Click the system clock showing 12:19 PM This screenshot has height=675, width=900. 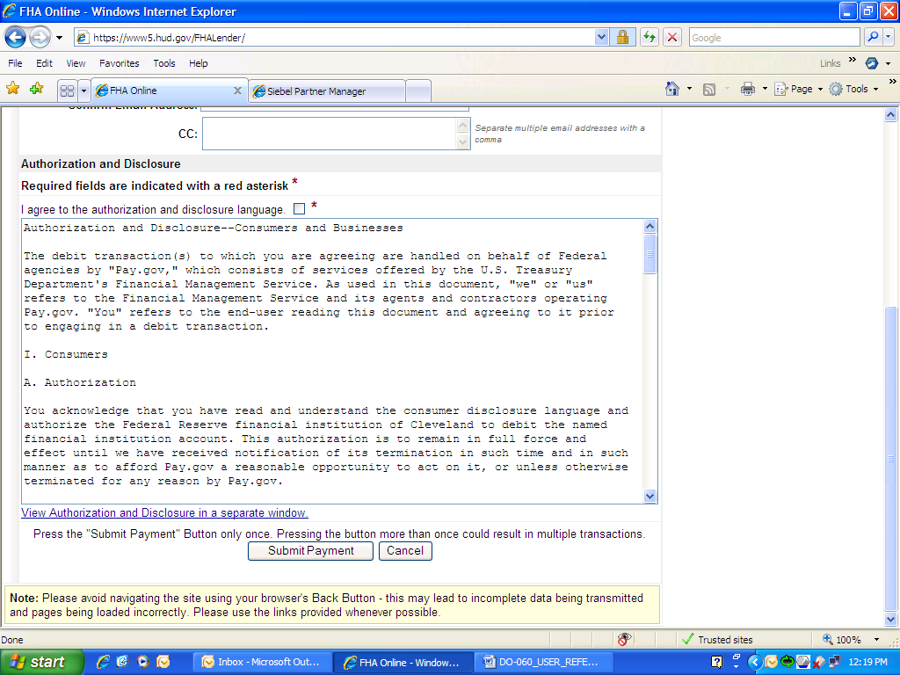(x=867, y=662)
